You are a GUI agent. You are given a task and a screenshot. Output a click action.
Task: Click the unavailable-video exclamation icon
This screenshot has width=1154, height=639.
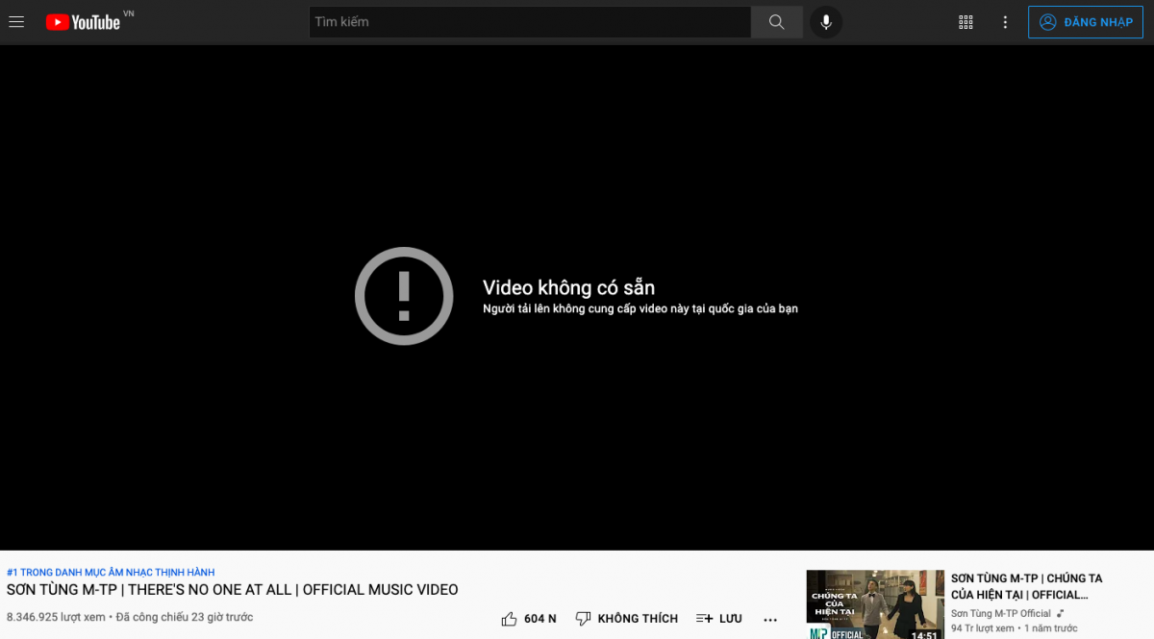[404, 296]
